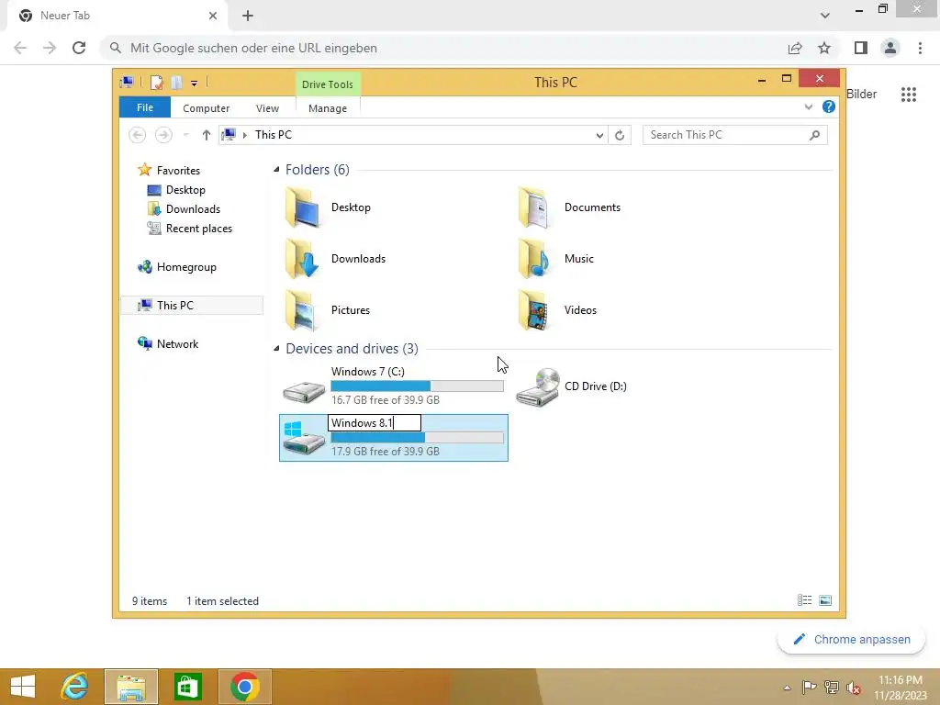Screen dimensions: 940x705
Task: Open Windows Store from taskbar
Action: [187, 687]
